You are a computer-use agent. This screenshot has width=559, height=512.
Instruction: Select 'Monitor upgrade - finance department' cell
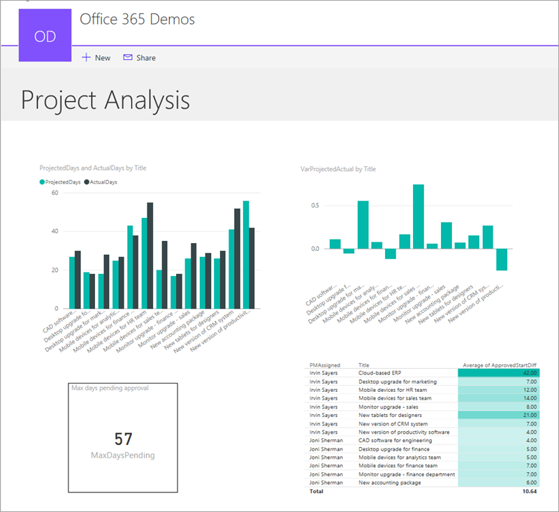pyautogui.click(x=407, y=474)
